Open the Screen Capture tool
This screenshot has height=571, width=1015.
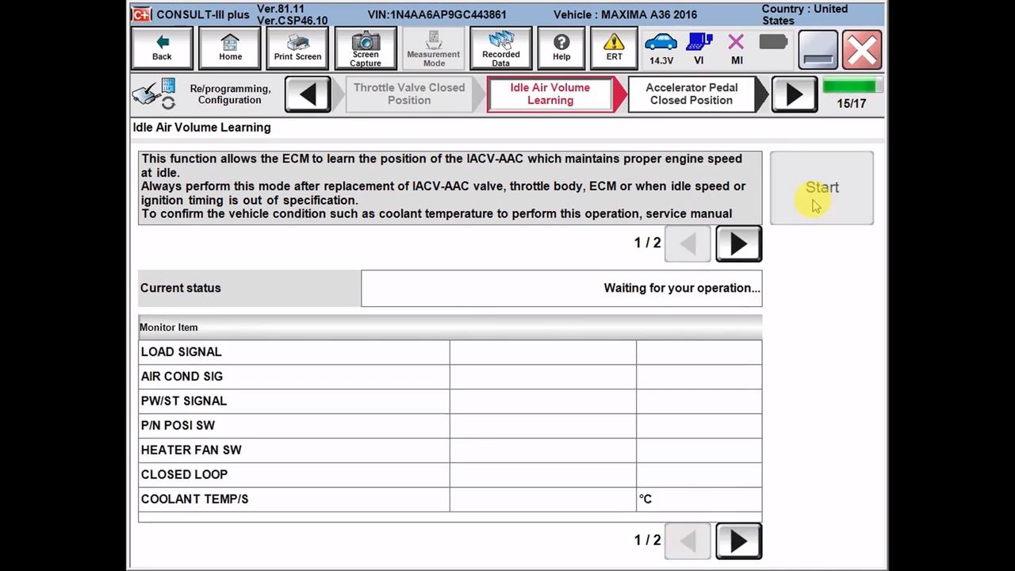pyautogui.click(x=366, y=49)
